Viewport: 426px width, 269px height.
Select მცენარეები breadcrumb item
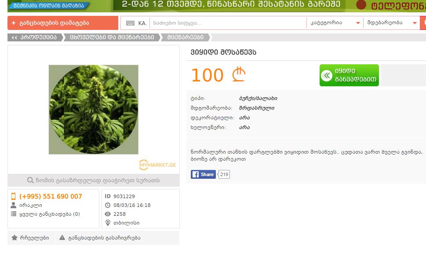pos(185,37)
